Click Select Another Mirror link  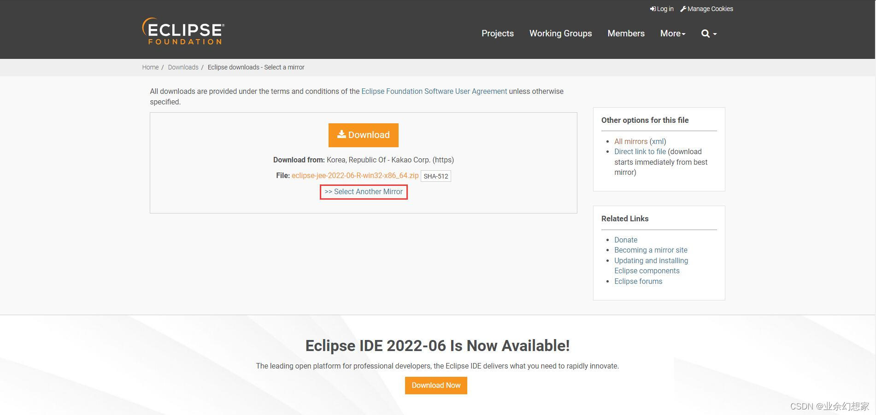(364, 191)
